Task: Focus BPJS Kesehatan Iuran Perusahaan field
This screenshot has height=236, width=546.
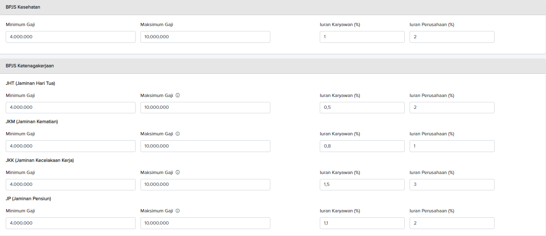Action: pos(452,37)
